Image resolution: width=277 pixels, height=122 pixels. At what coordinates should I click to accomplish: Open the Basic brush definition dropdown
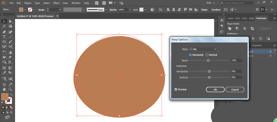coord(106,10)
